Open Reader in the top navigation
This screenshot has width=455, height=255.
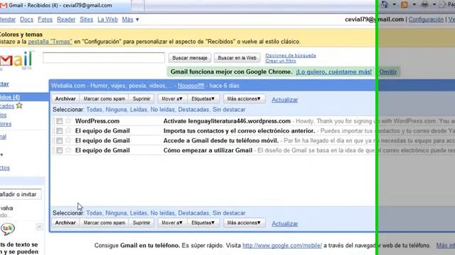(66, 19)
